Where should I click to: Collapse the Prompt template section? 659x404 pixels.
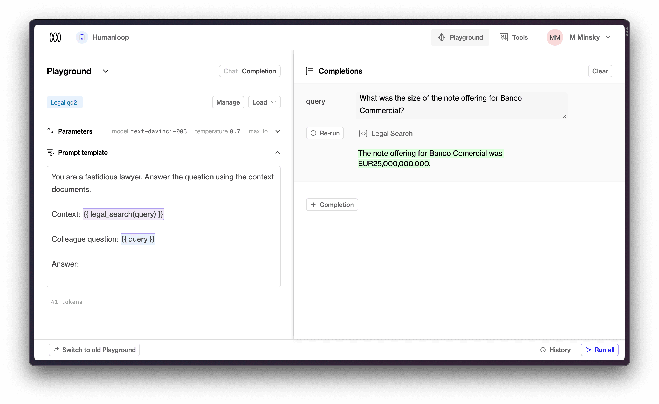coord(277,152)
